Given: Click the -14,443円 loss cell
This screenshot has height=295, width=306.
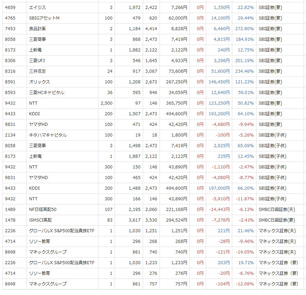Looking at the screenshot, I should point(219,210).
